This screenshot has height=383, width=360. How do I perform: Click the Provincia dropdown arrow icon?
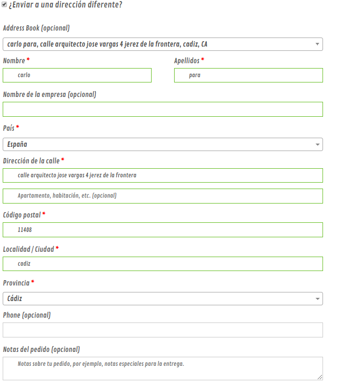[317, 299]
